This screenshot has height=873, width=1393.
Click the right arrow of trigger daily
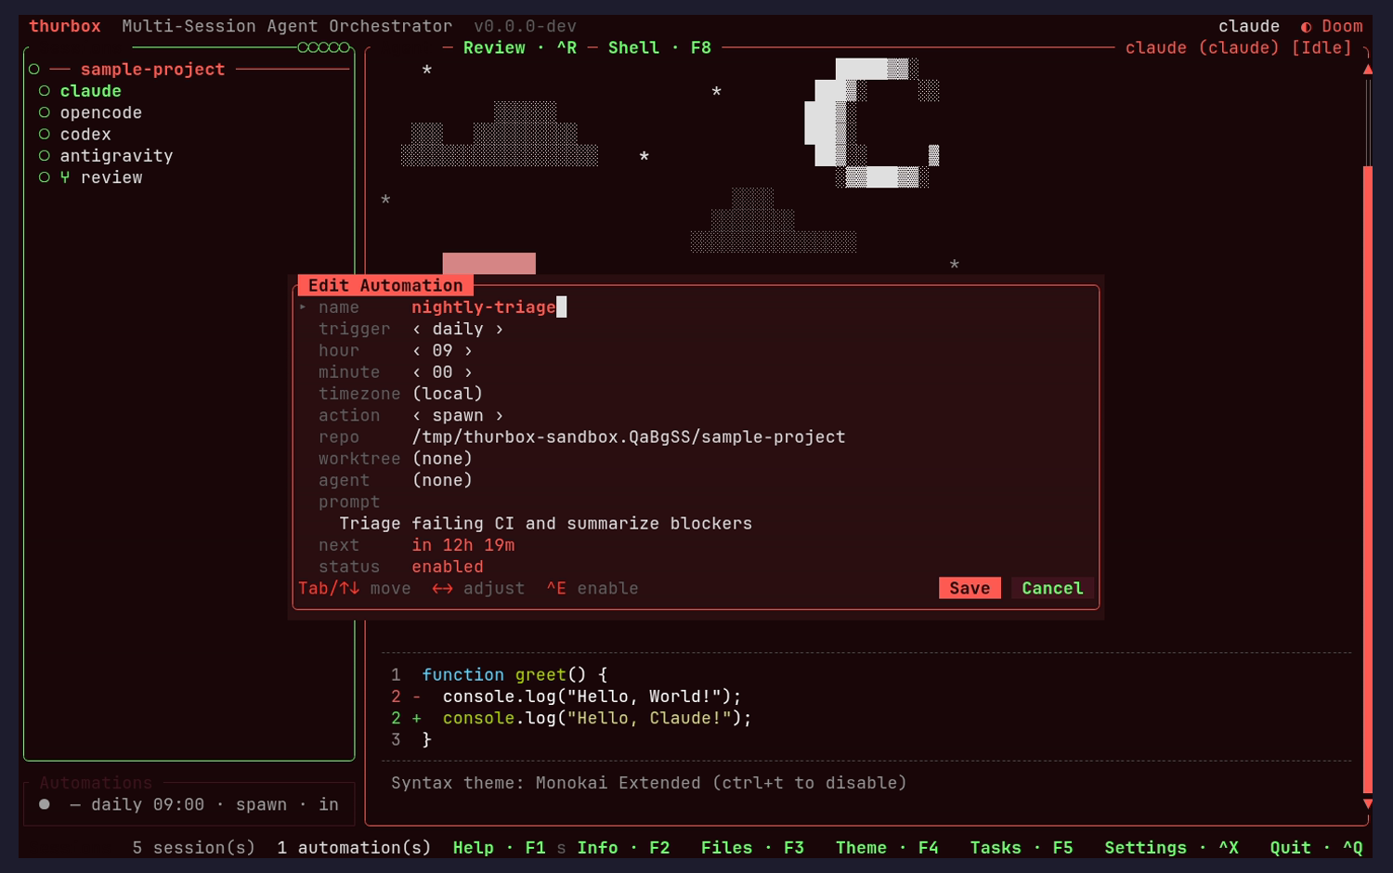pos(499,329)
